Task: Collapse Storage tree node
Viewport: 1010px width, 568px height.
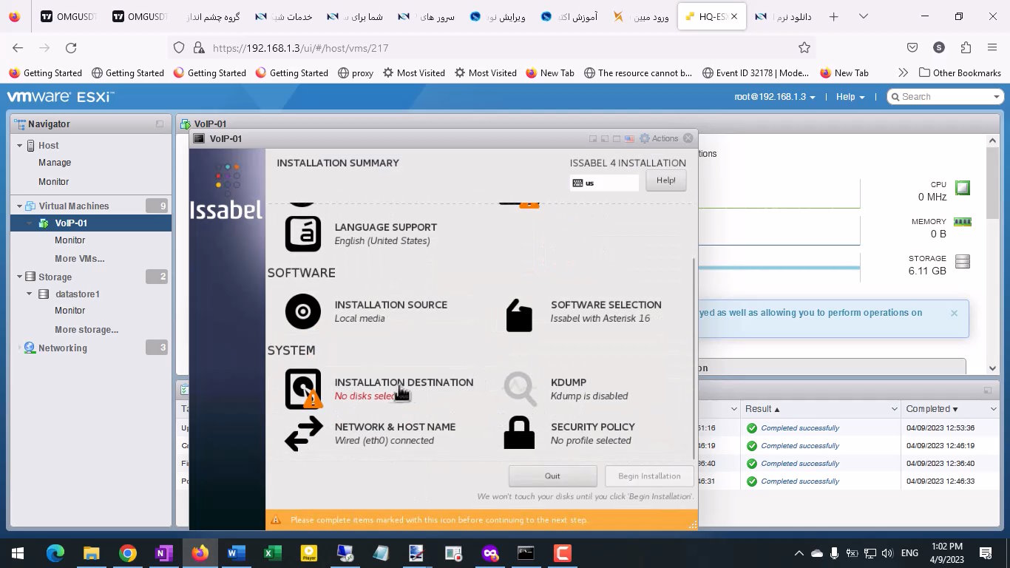Action: pyautogui.click(x=20, y=277)
